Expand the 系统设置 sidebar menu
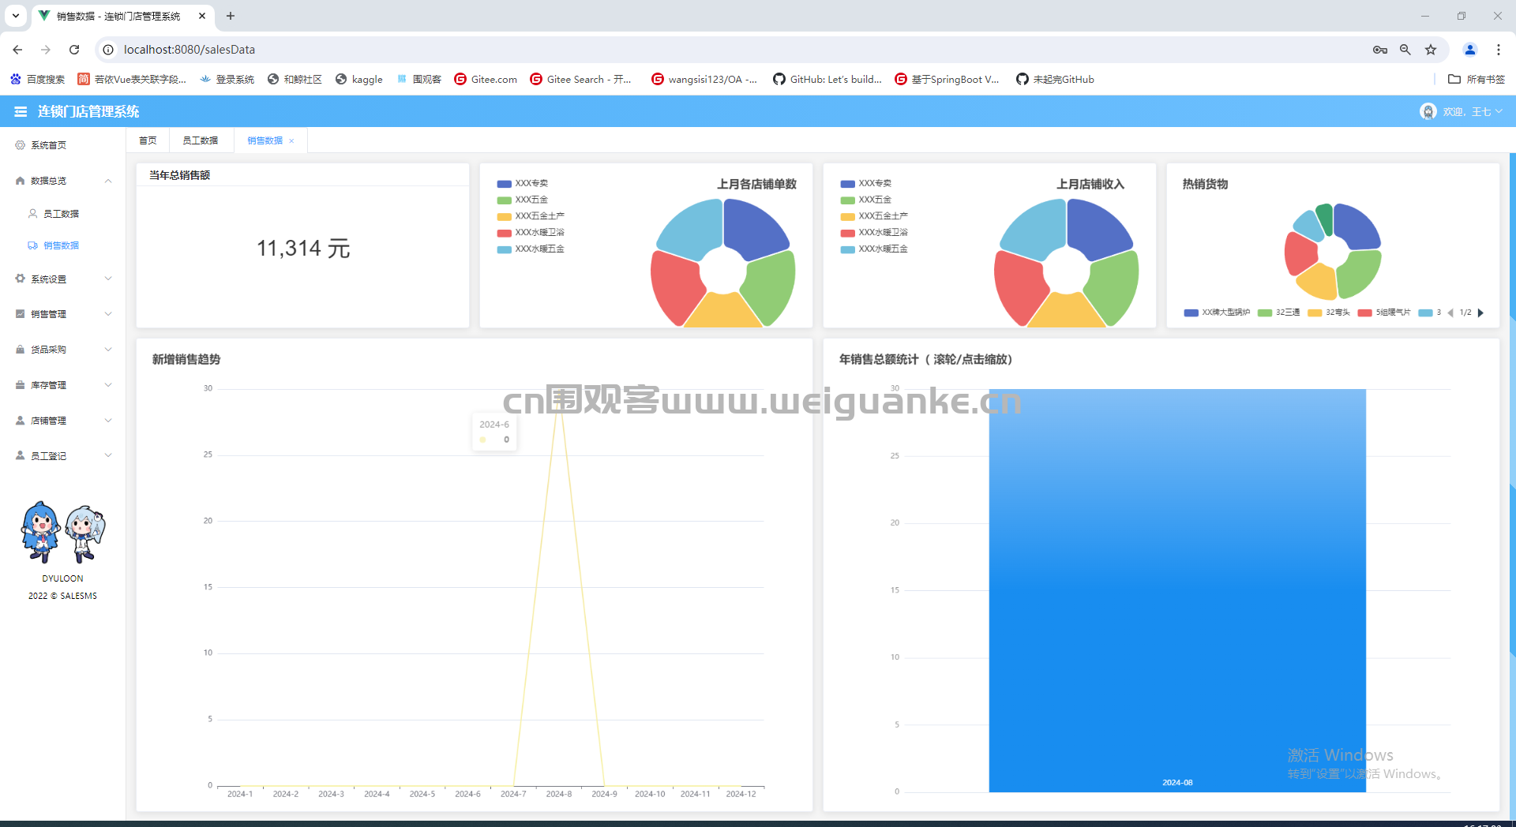Screen dimensions: 1516x827 click(x=62, y=279)
